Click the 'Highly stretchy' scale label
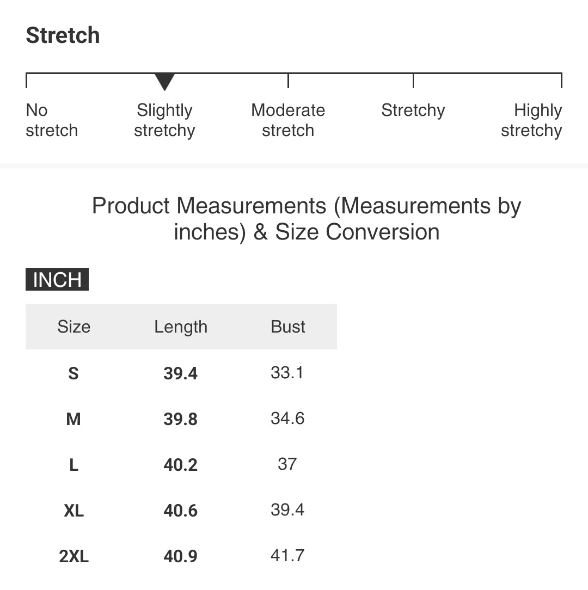Image resolution: width=588 pixels, height=590 pixels. click(x=531, y=120)
